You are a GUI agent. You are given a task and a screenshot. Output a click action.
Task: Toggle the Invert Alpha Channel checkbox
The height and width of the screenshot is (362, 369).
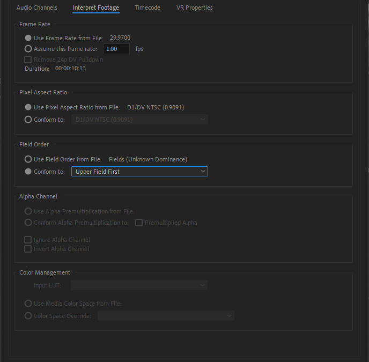click(28, 249)
